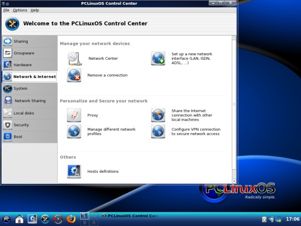Click the volume speaker tray icon
The height and width of the screenshot is (226, 301).
[x=271, y=219]
